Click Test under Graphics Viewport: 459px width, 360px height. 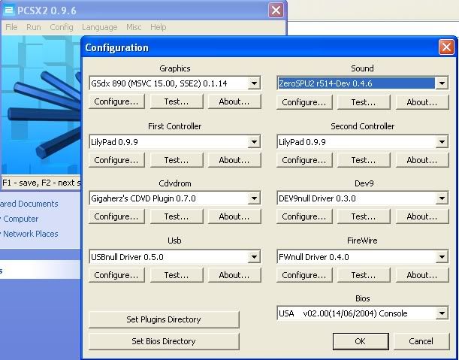pos(177,101)
